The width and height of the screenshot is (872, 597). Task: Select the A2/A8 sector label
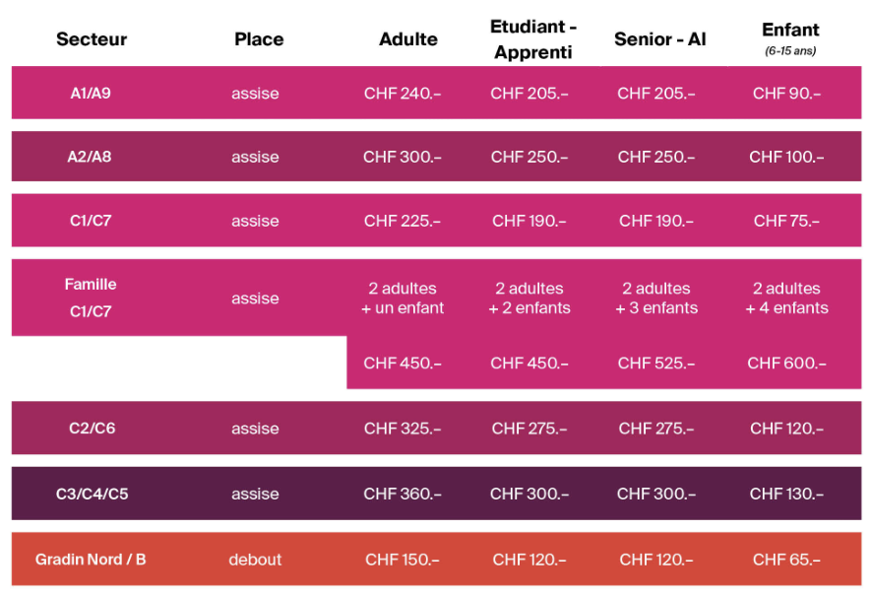(x=91, y=157)
